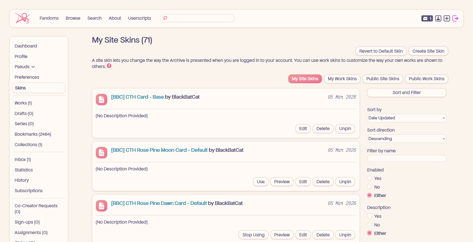473x242 pixels.
Task: Edit the Rose Pine Dawn Card skin
Action: click(303, 235)
